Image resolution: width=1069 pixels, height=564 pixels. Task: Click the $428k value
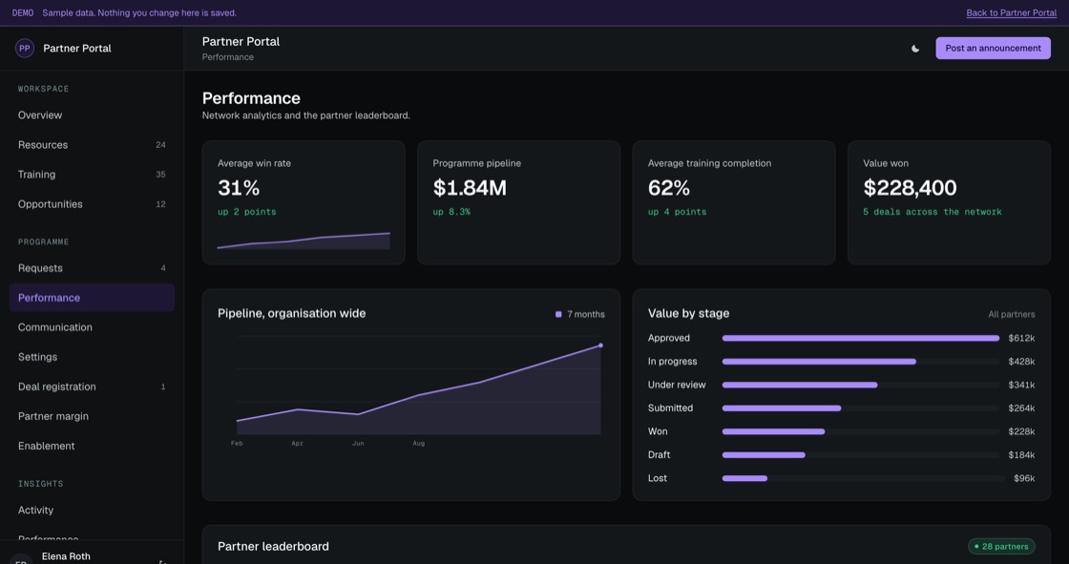pos(1021,362)
